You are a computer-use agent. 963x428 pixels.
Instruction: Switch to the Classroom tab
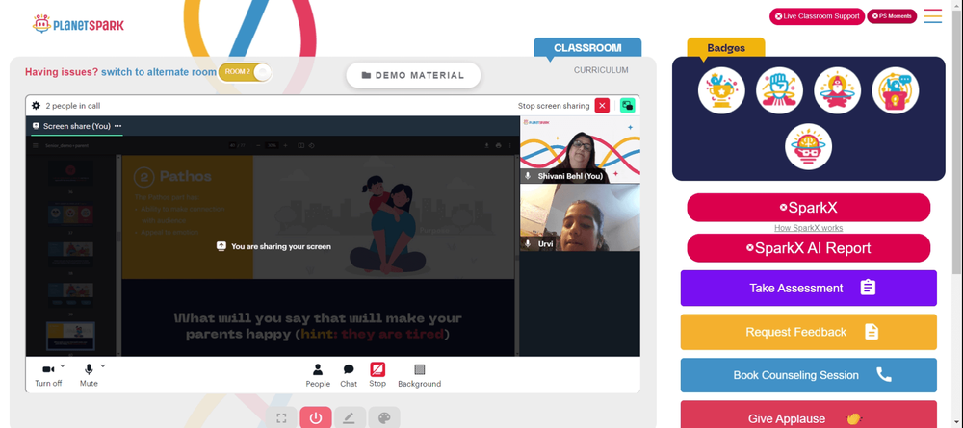[x=587, y=48]
